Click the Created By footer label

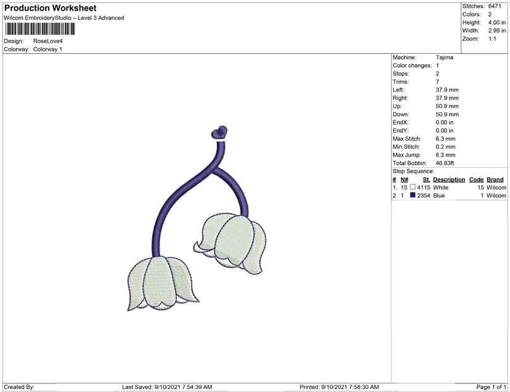[x=19, y=387]
